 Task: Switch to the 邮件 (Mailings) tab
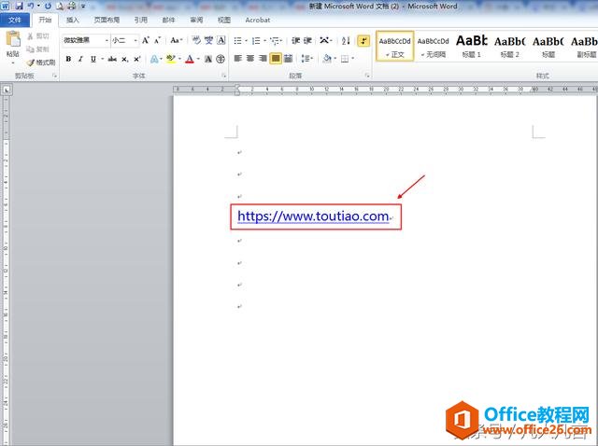tap(168, 20)
